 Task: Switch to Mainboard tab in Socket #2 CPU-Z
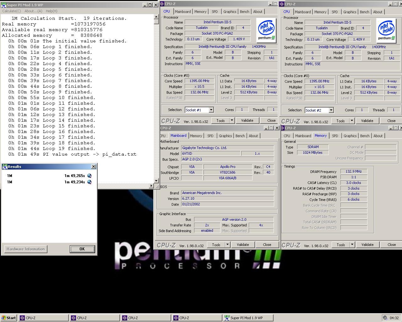[303, 12]
